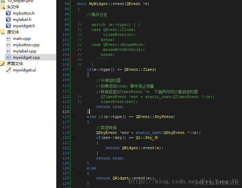
Task: Collapse the Key_B if-block fold at line 120
Action: (x=73, y=137)
